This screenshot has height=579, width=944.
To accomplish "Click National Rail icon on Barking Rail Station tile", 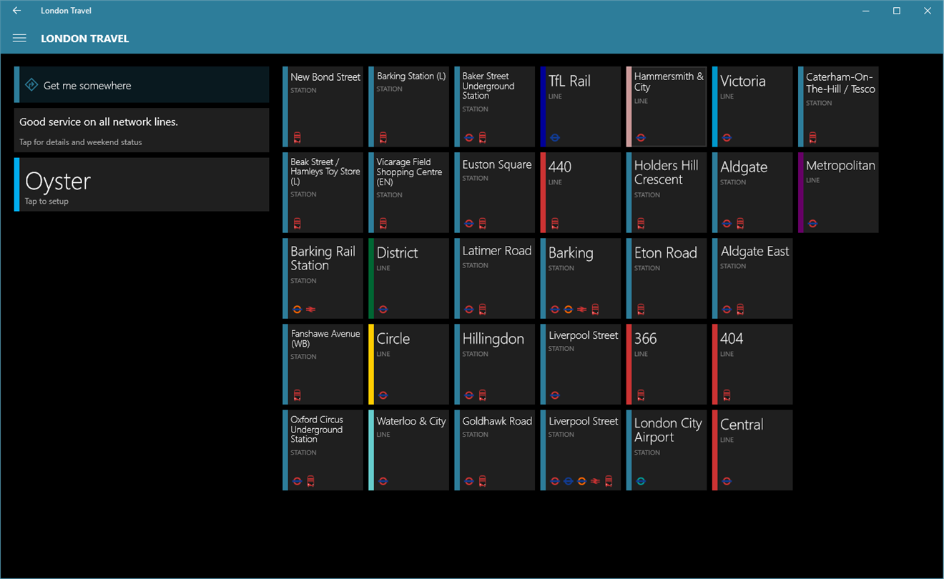I will click(x=311, y=310).
